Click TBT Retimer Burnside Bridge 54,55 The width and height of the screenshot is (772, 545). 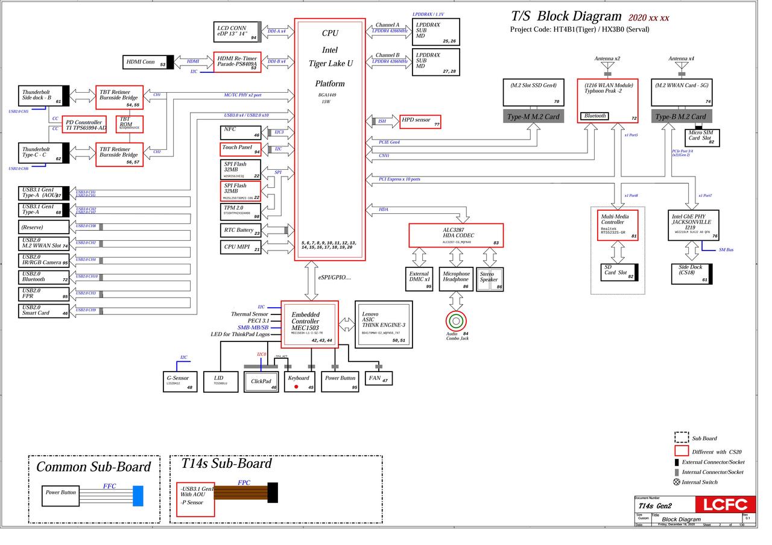tap(119, 97)
